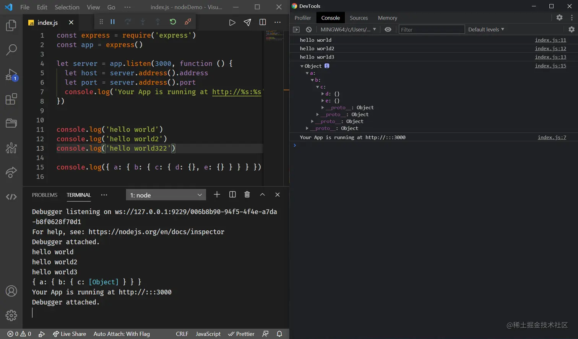The height and width of the screenshot is (339, 578).
Task: Click the Live Share status bar button
Action: (70, 334)
